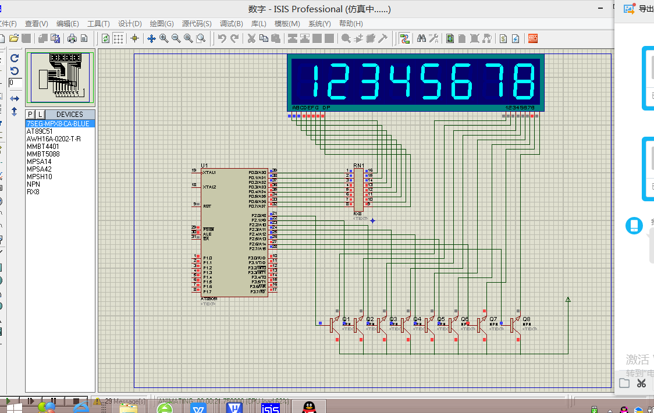Mirror horizontally with the X-mirror icon
654x413 pixels.
click(x=15, y=99)
